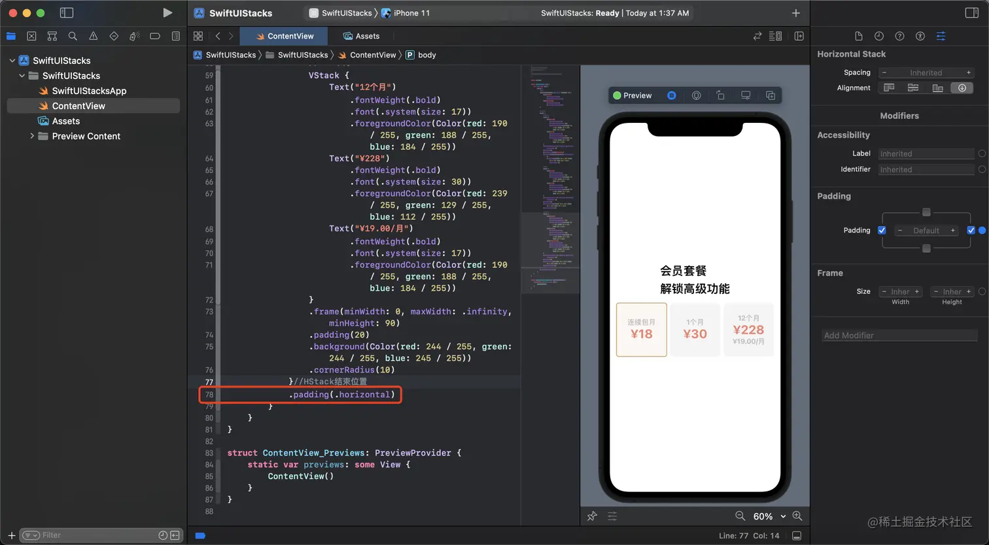
Task: Show the History inspector
Action: [879, 36]
